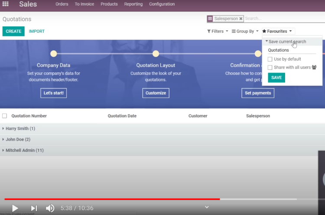Click the Customize button

156,93
